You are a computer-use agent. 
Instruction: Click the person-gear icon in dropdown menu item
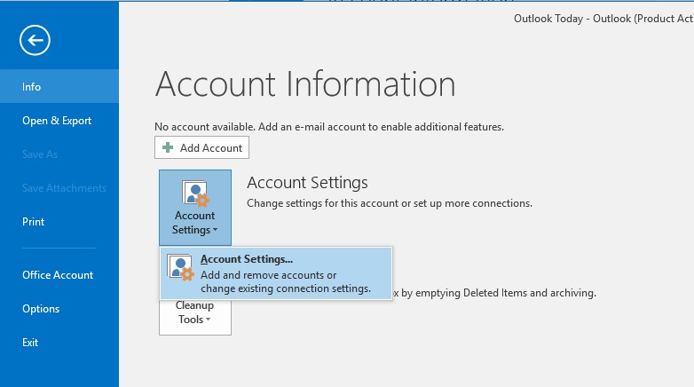[180, 267]
